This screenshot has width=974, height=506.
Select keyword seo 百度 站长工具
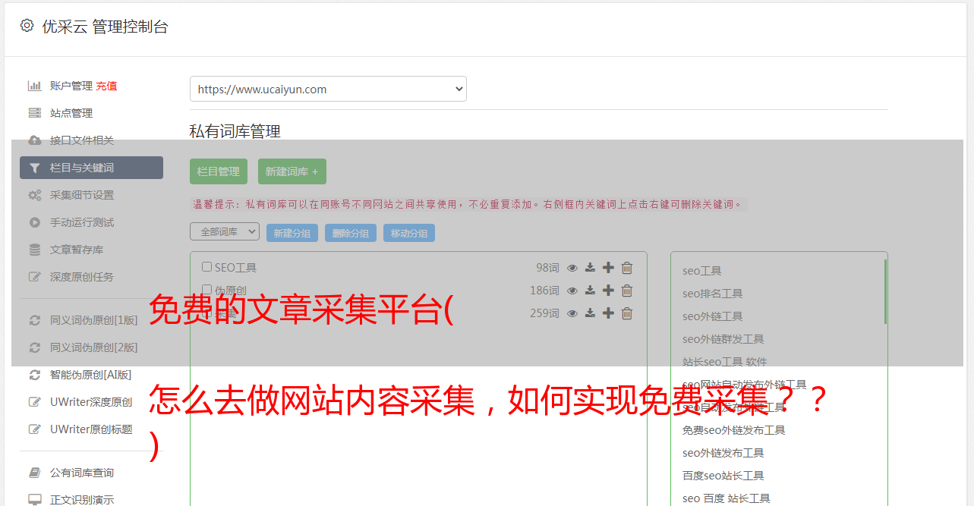click(x=726, y=498)
